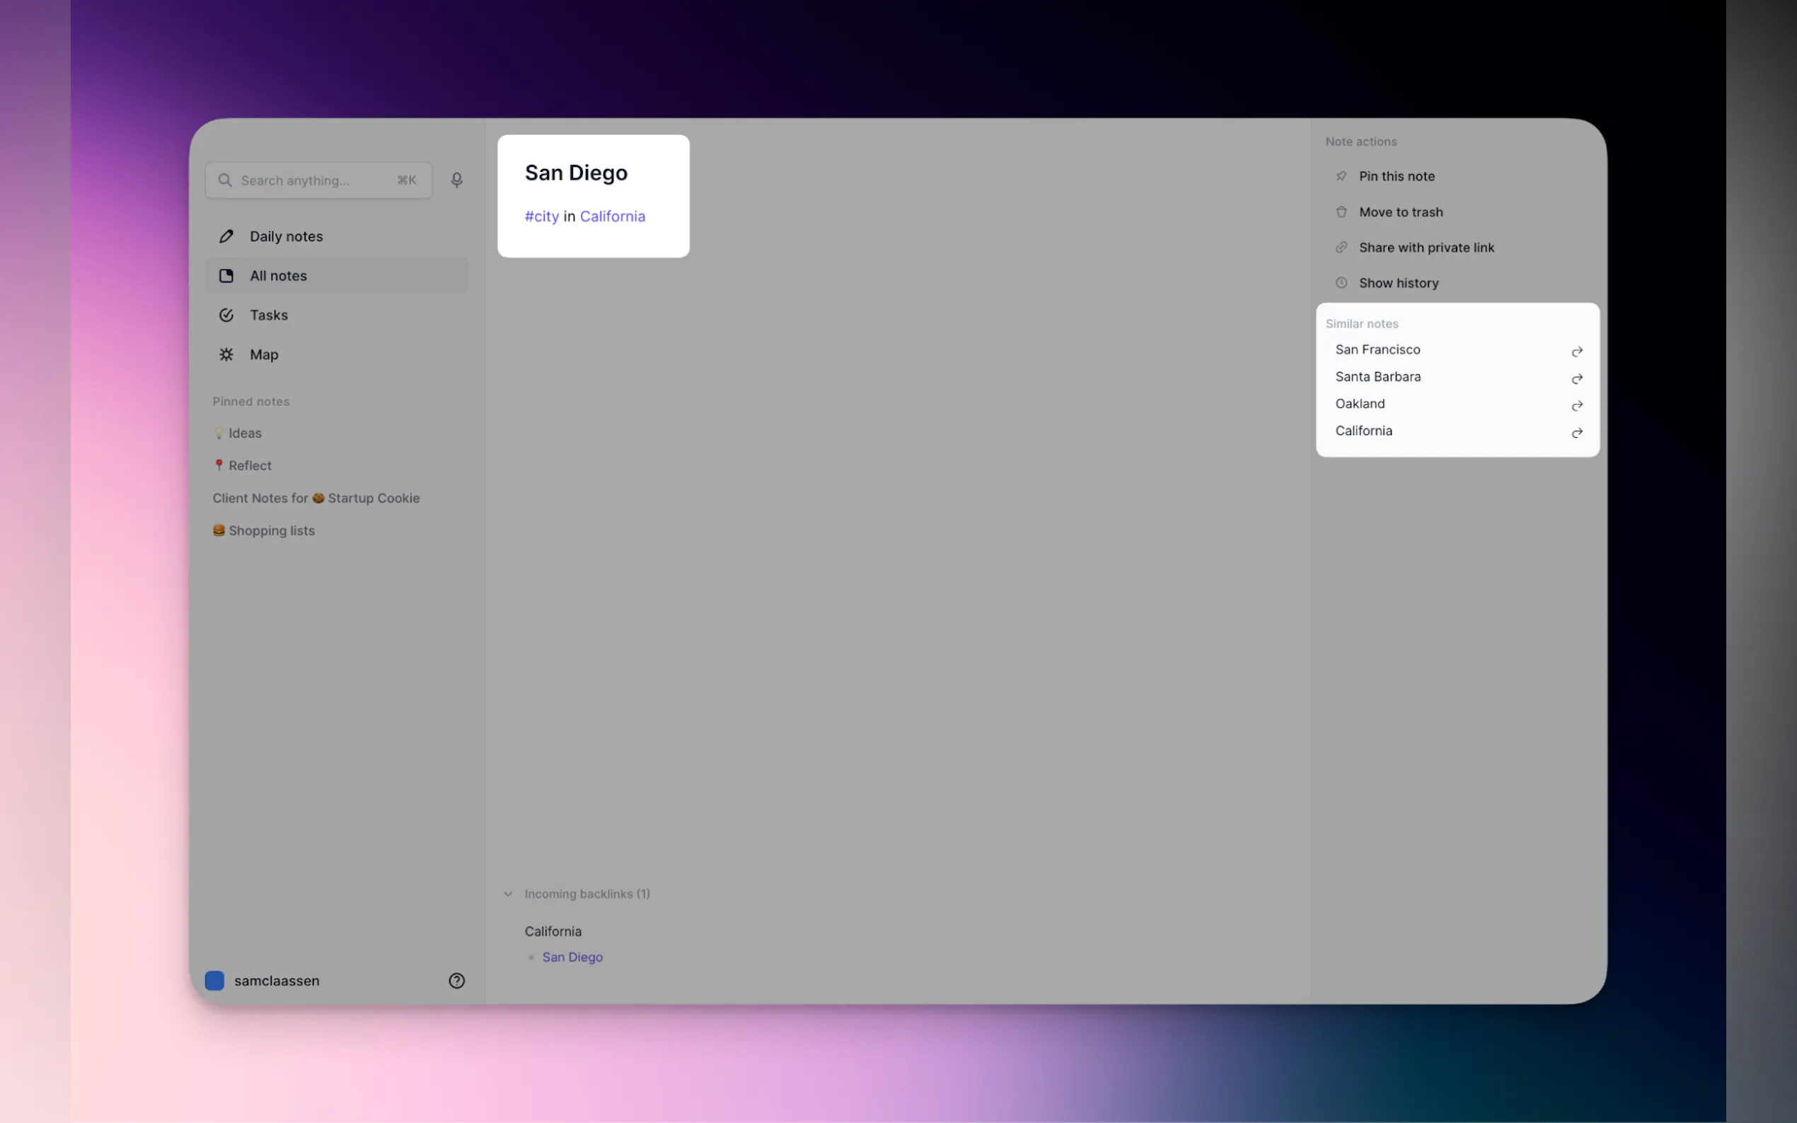Viewport: 1797px width, 1123px height.
Task: Click the microphone voice note icon
Action: (x=456, y=180)
